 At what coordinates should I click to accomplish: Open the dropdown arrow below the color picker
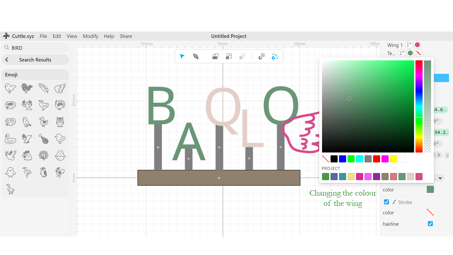click(x=440, y=178)
